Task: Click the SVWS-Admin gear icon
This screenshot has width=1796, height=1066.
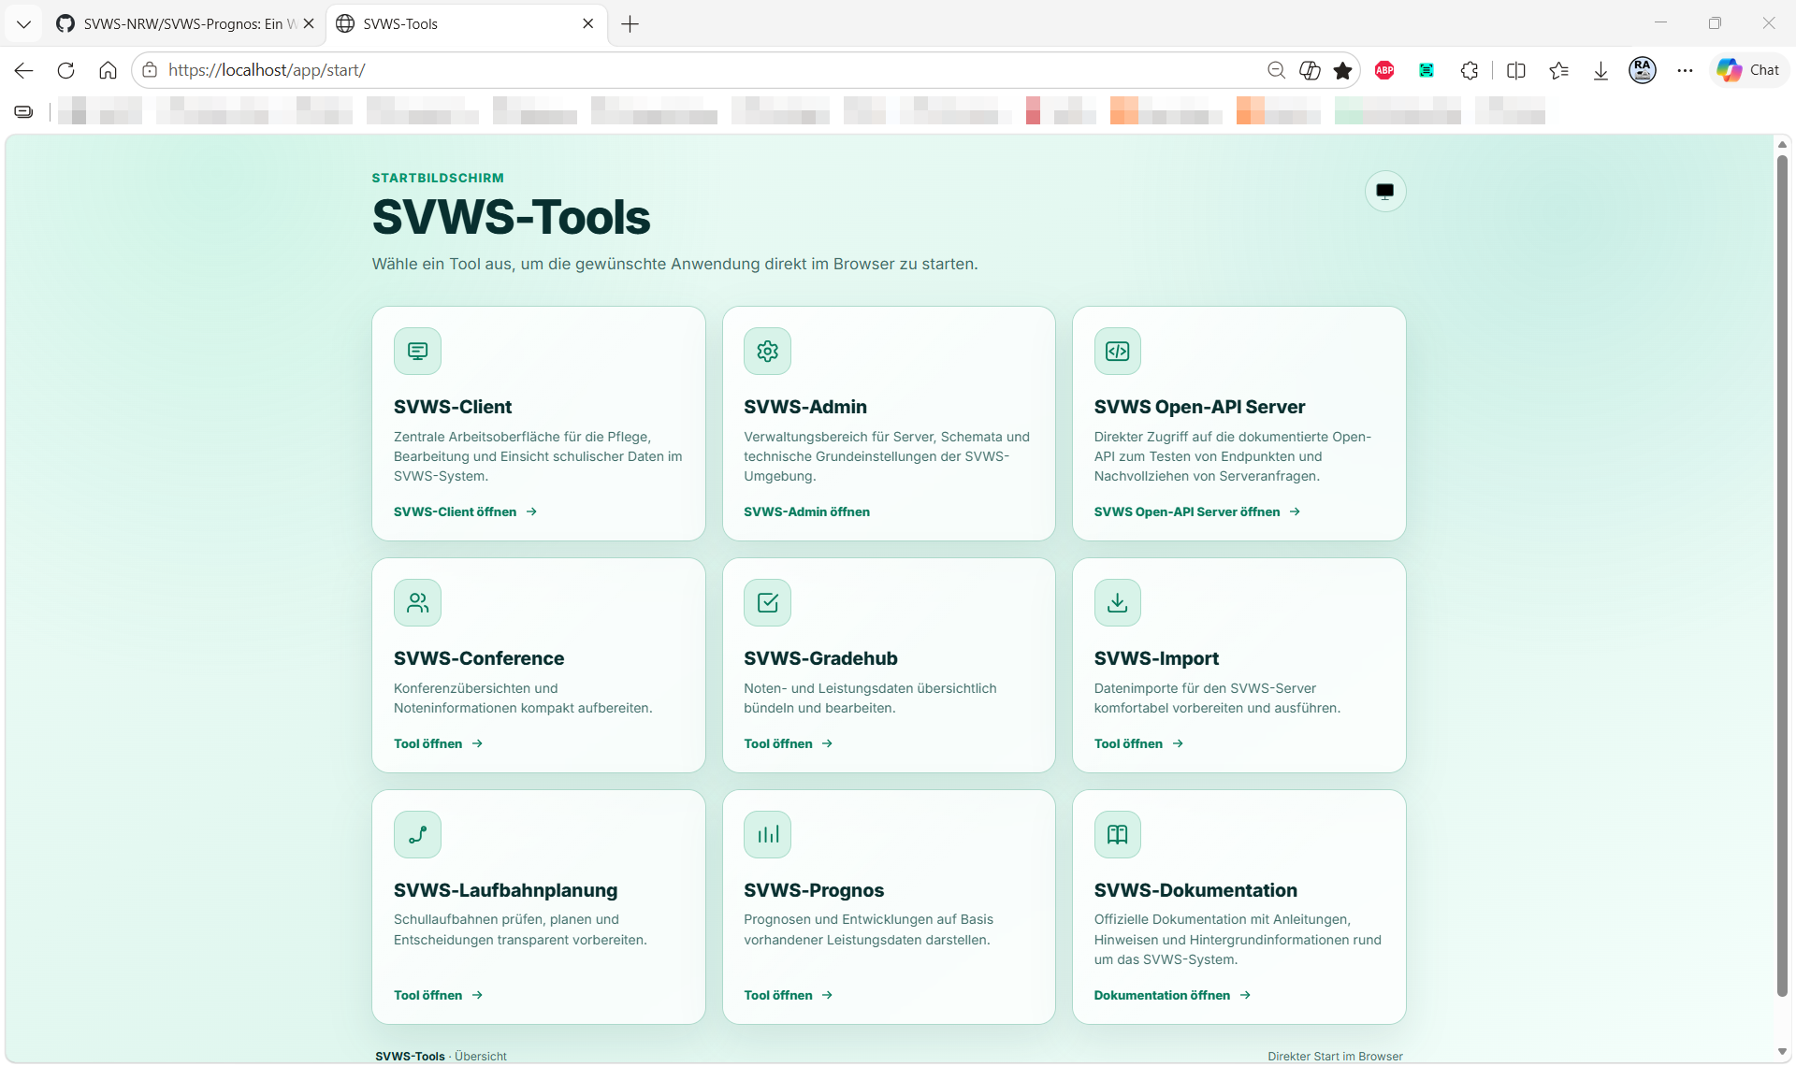Action: pyautogui.click(x=767, y=351)
